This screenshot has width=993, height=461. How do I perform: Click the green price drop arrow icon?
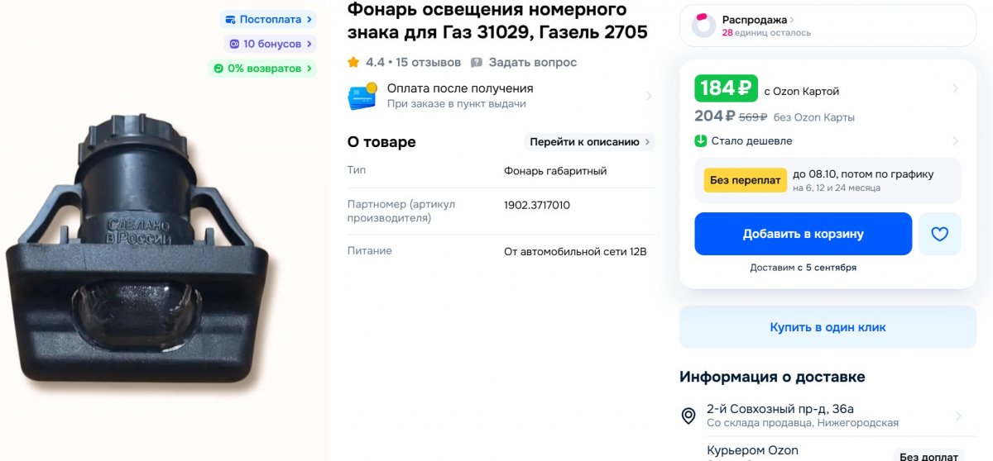click(700, 141)
